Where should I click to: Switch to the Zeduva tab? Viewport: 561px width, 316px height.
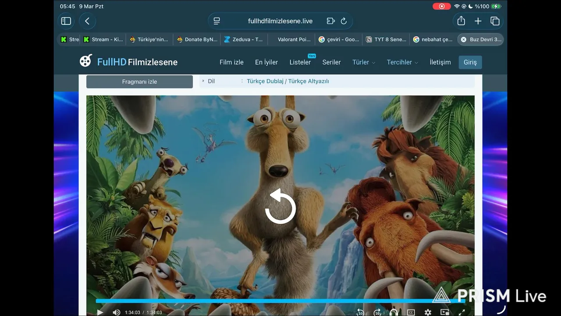coord(244,39)
